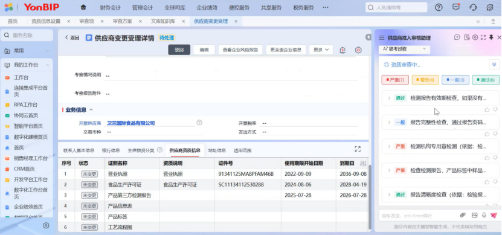Click the upload arrow icon right of tab bar

tap(493, 22)
